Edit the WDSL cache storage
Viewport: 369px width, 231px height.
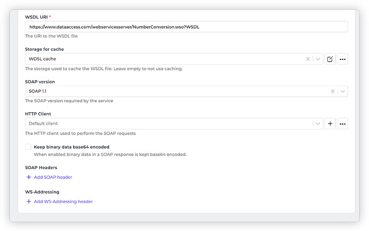coord(330,59)
